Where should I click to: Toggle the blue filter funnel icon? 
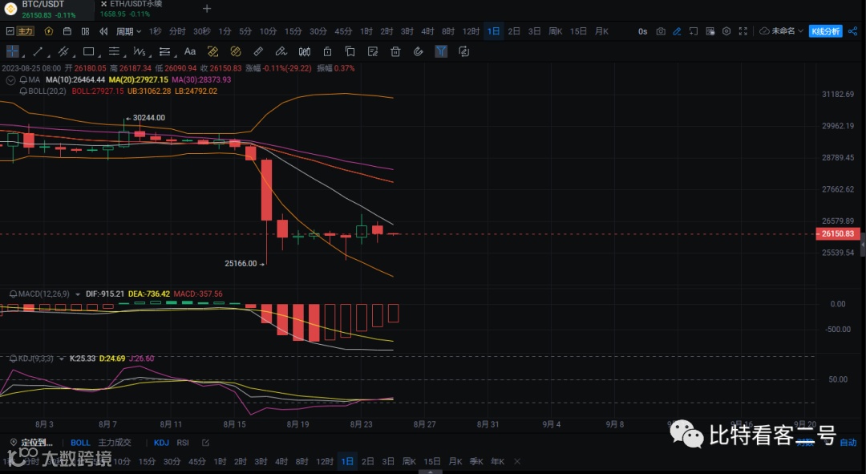click(441, 52)
